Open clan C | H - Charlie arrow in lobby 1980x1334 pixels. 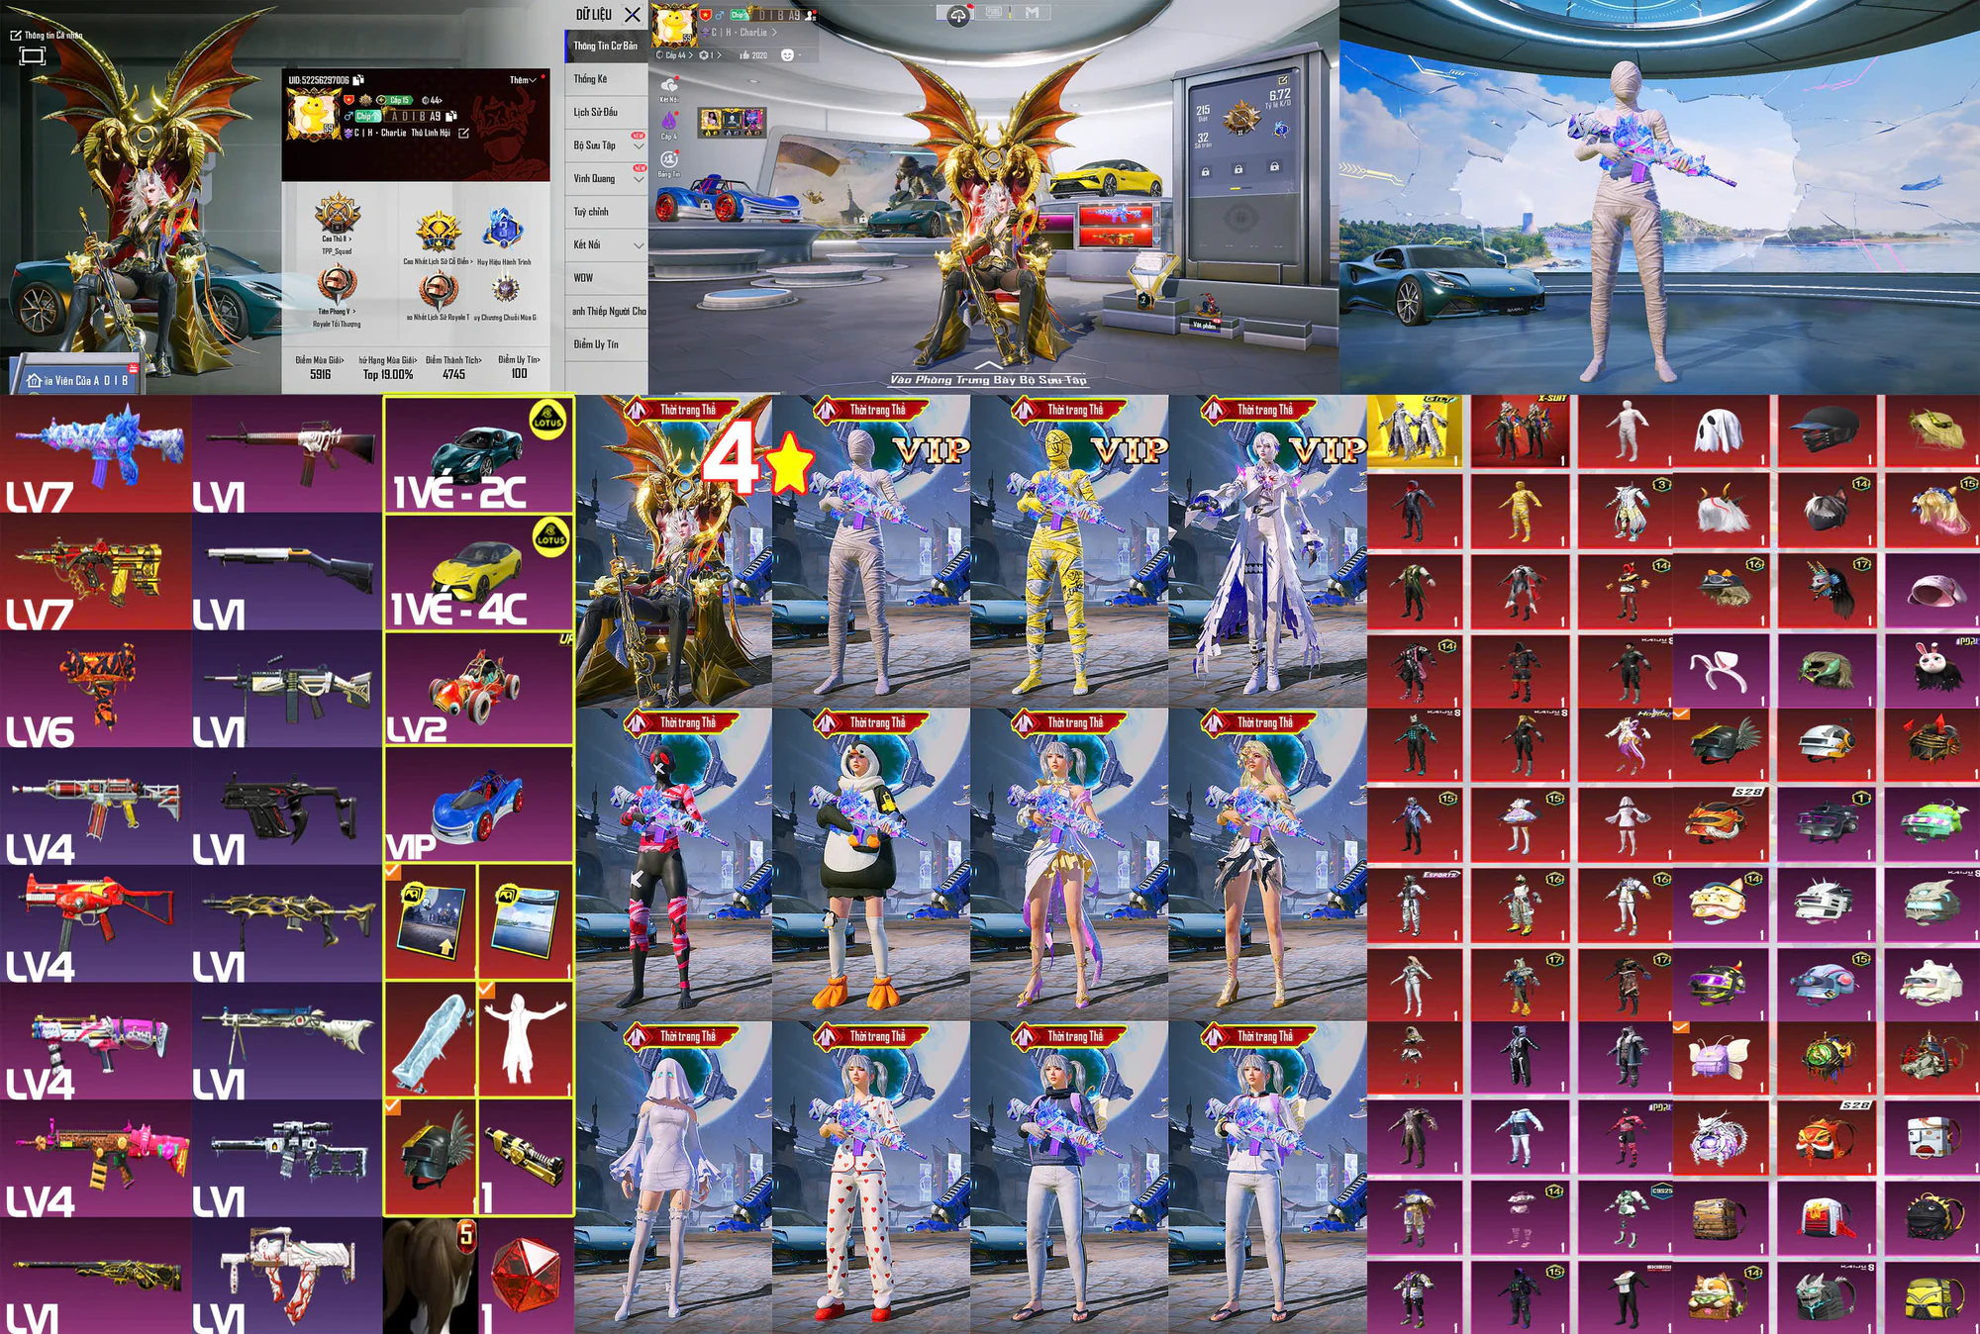coord(774,33)
